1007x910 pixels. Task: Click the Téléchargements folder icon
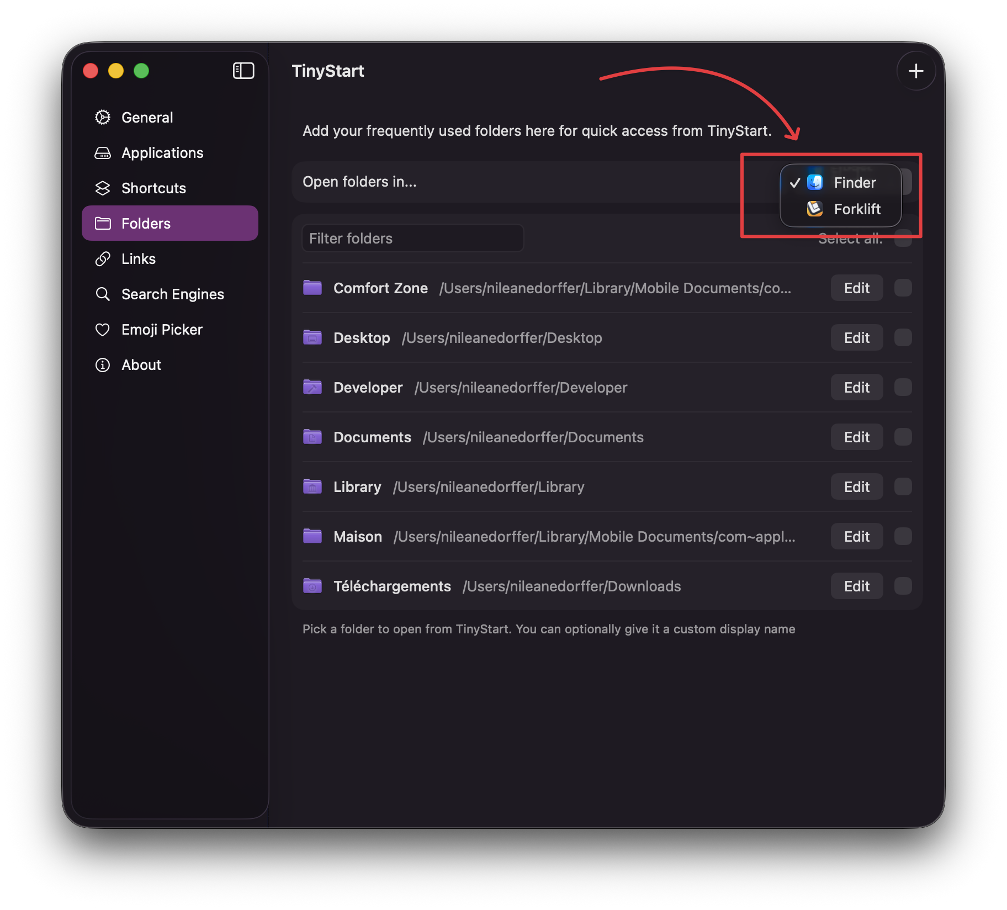312,586
